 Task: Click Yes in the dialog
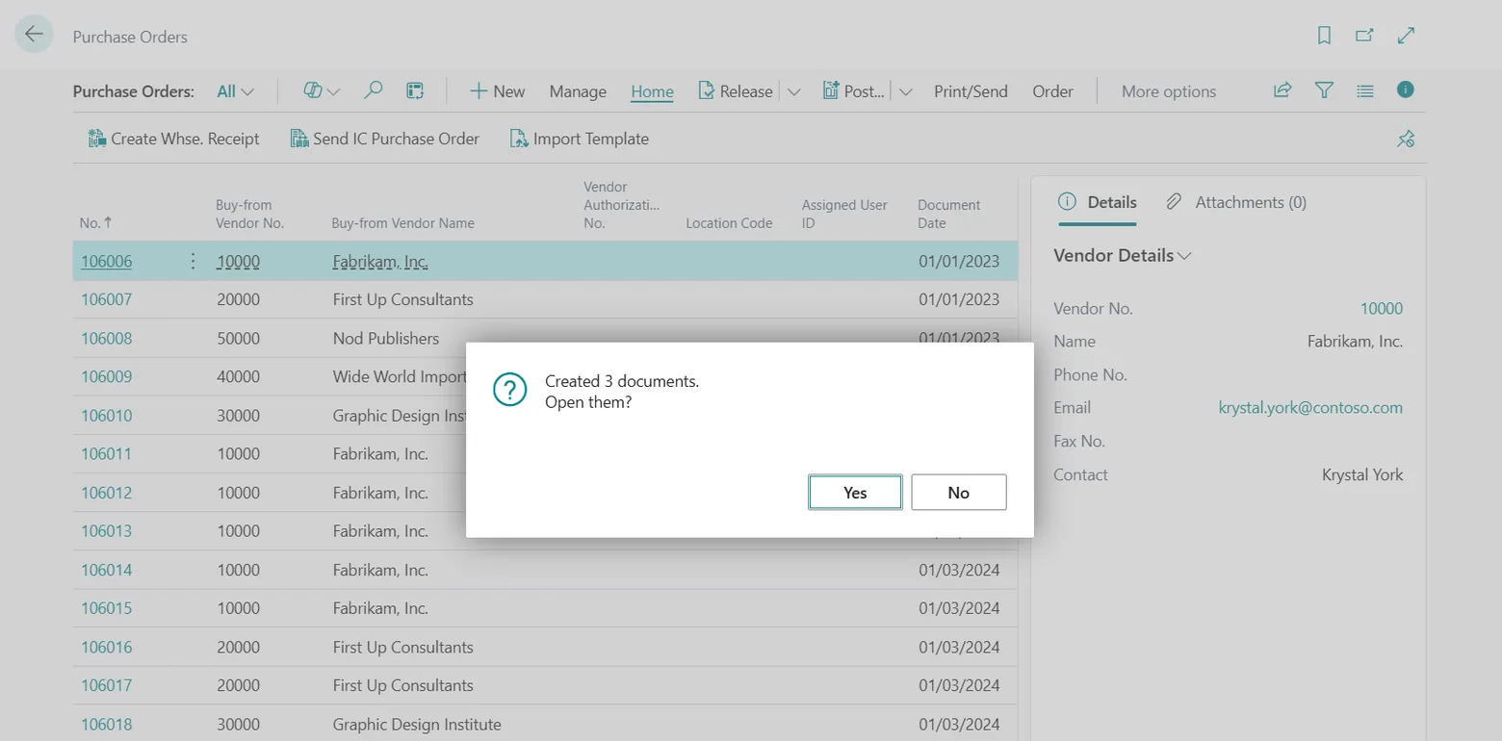855,492
